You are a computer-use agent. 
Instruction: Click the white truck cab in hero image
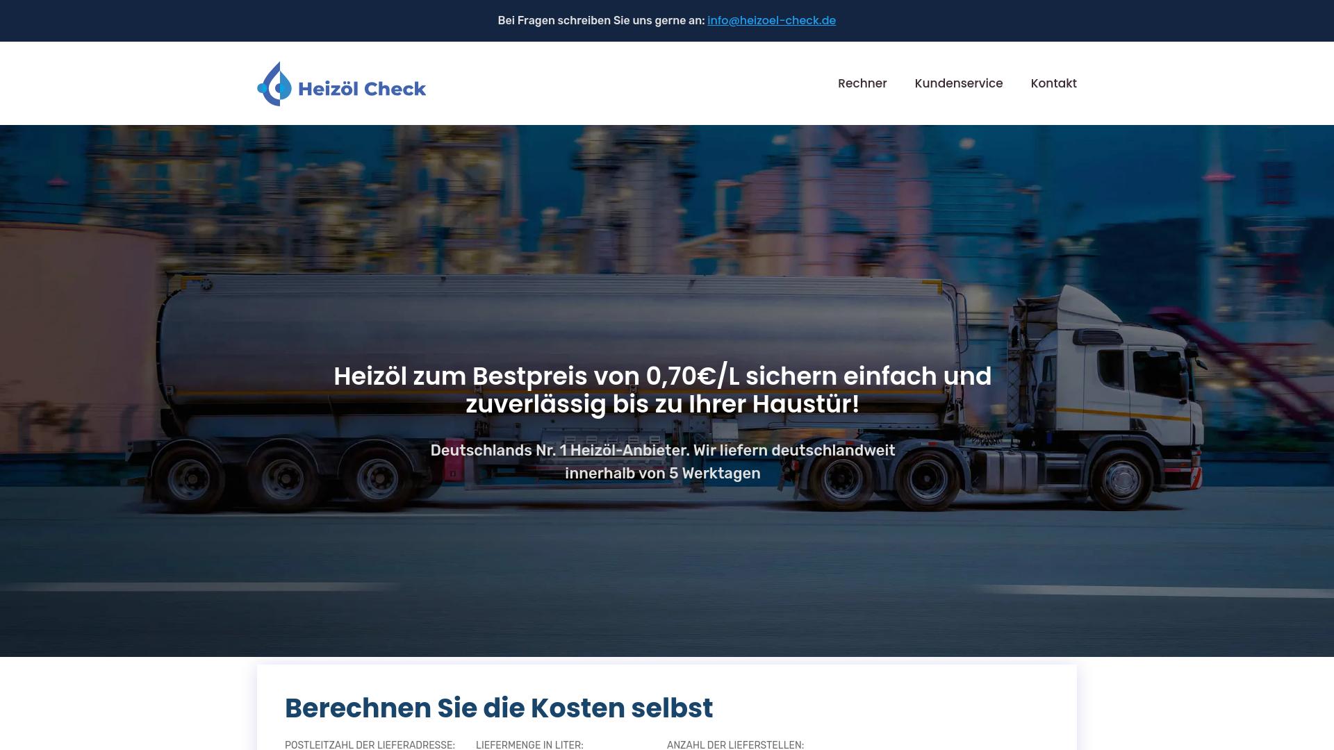[x=1126, y=389]
